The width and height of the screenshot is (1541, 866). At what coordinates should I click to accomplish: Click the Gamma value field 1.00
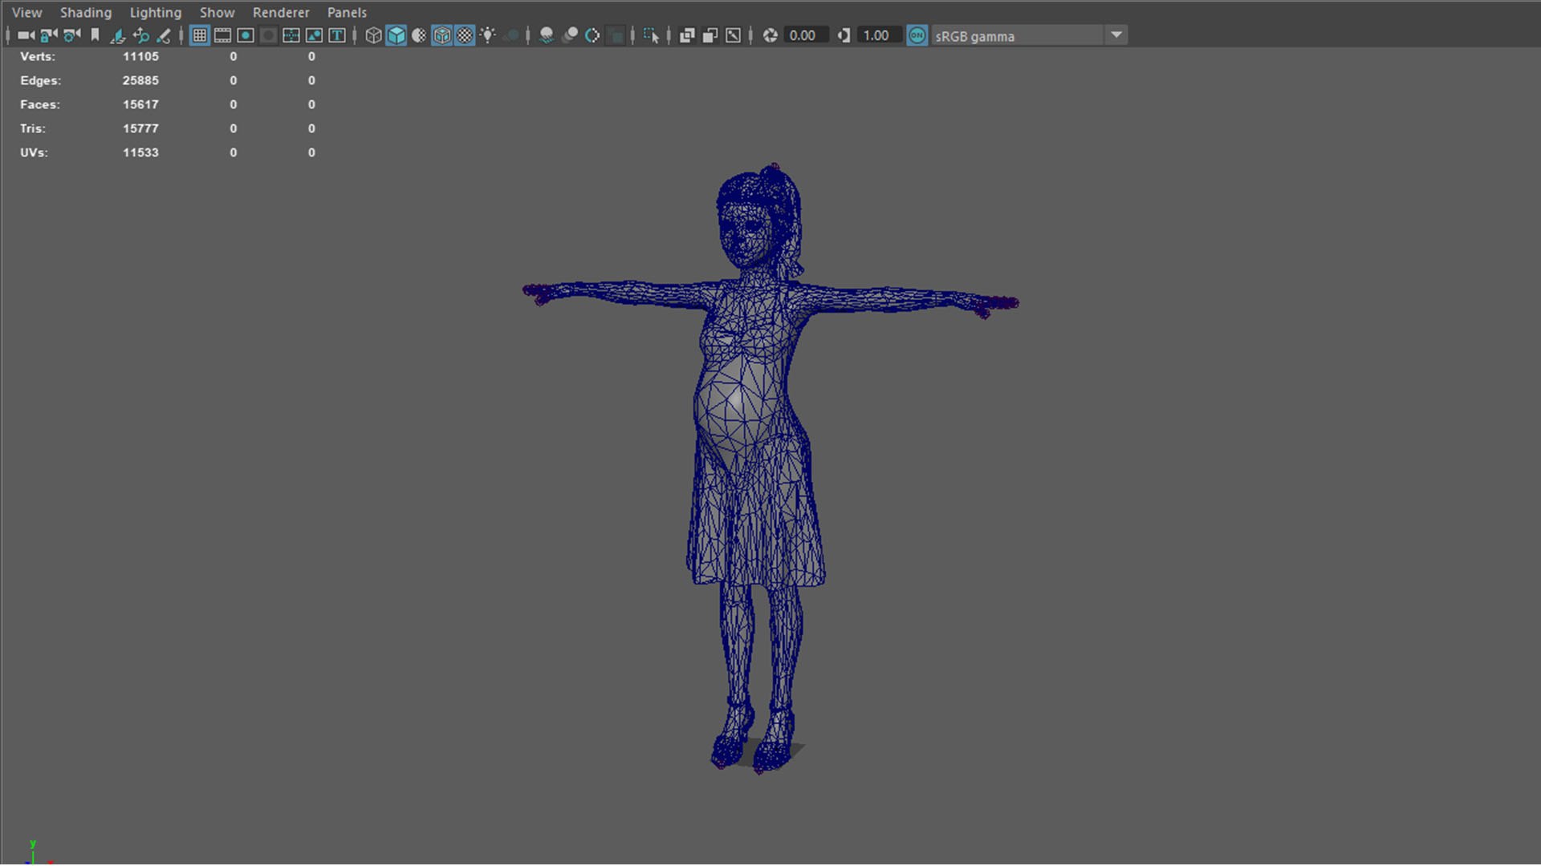pos(878,35)
